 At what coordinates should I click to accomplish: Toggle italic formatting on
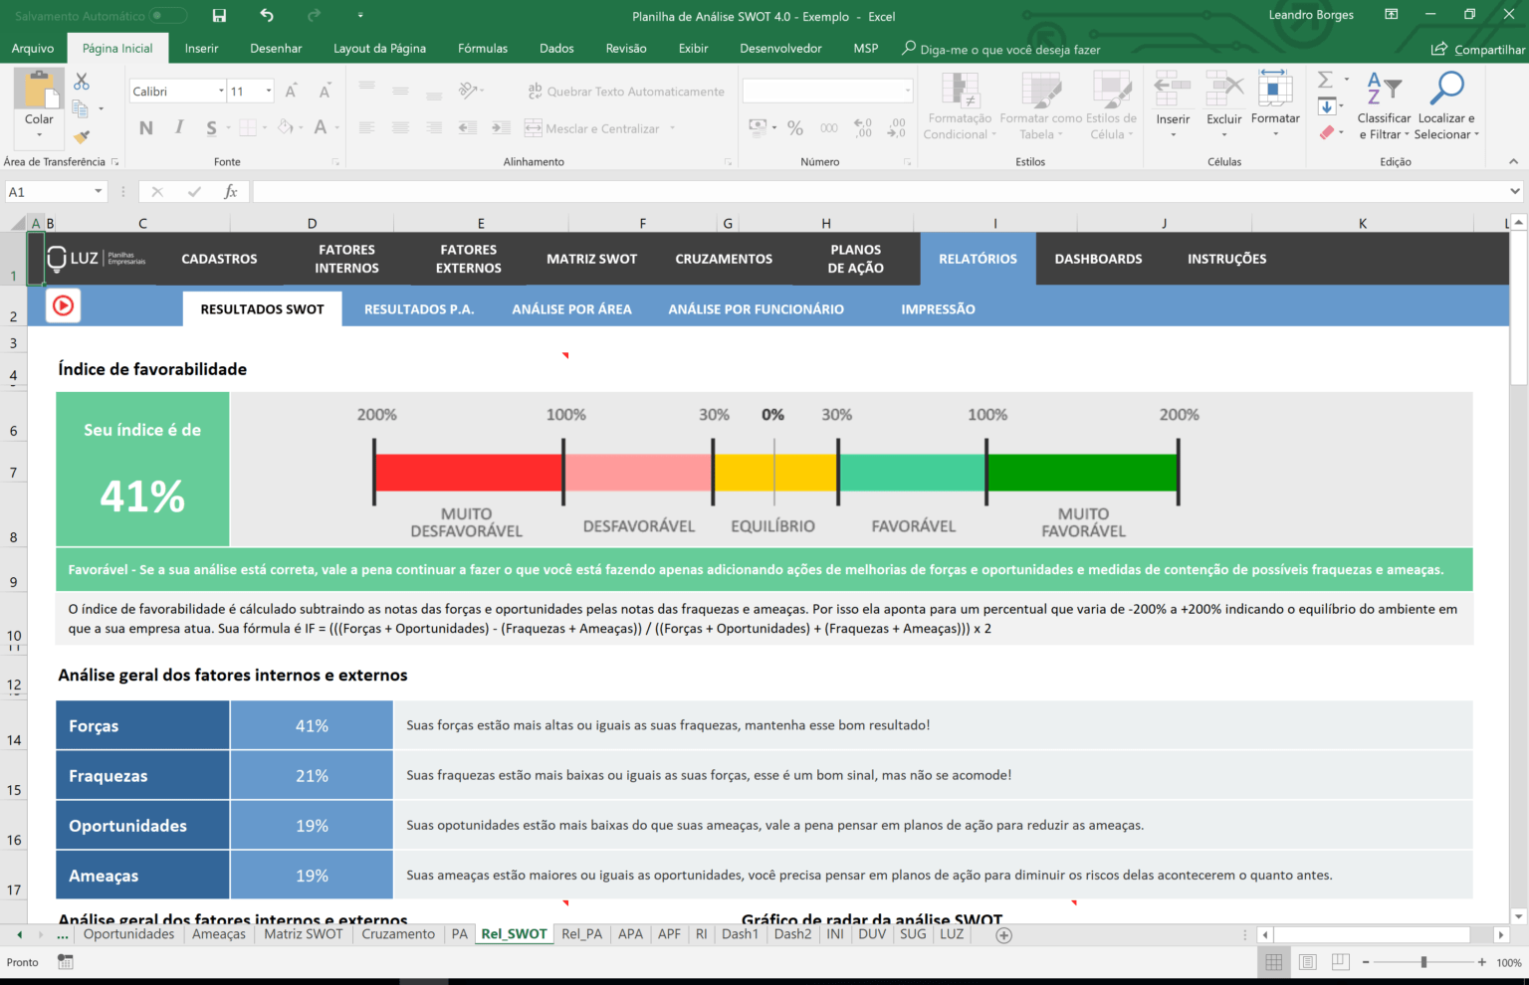[x=179, y=127]
